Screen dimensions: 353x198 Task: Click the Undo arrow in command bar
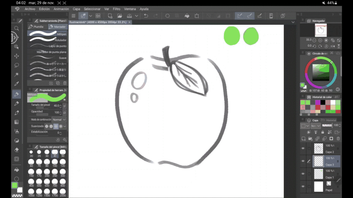tap(146, 16)
